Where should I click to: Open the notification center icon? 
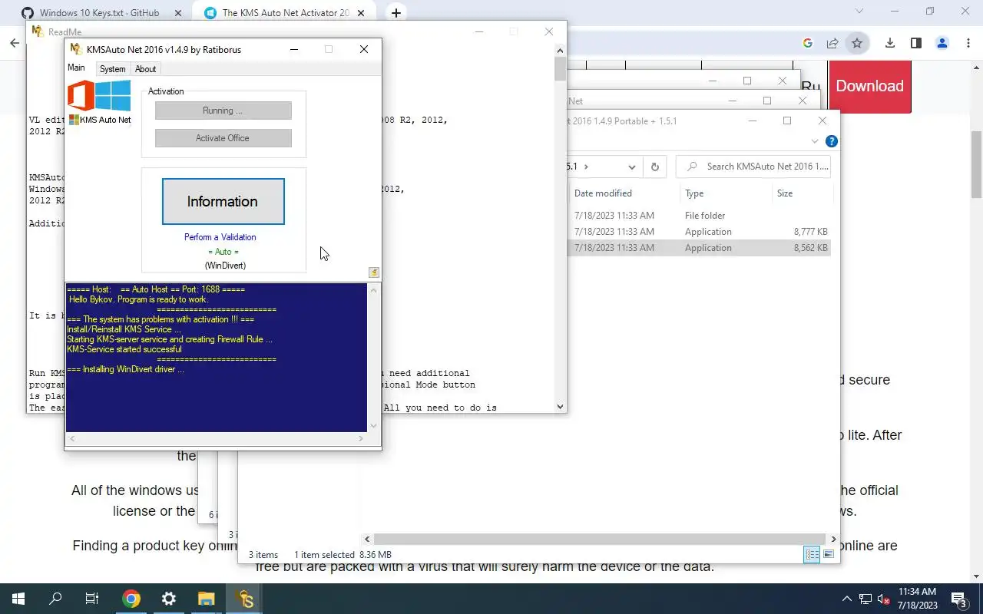point(959,599)
